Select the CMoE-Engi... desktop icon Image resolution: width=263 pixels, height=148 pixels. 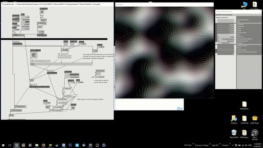255,120
